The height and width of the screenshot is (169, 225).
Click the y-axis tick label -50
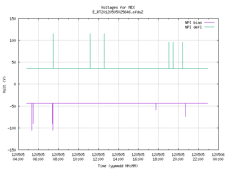13,106
